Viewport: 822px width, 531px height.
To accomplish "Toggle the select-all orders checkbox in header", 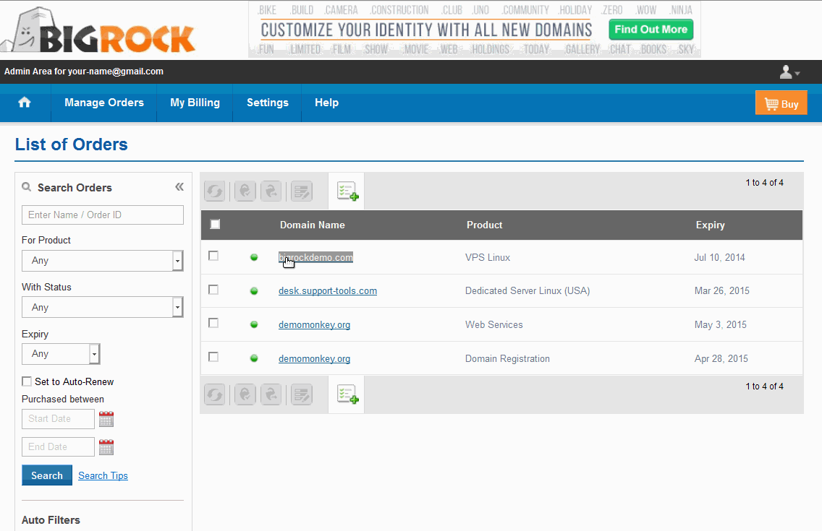I will coord(215,225).
